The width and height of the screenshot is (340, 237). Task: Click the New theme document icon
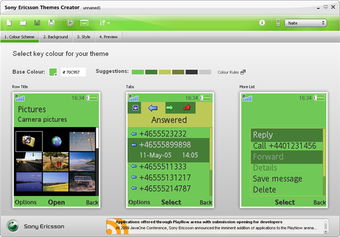pyautogui.click(x=9, y=23)
